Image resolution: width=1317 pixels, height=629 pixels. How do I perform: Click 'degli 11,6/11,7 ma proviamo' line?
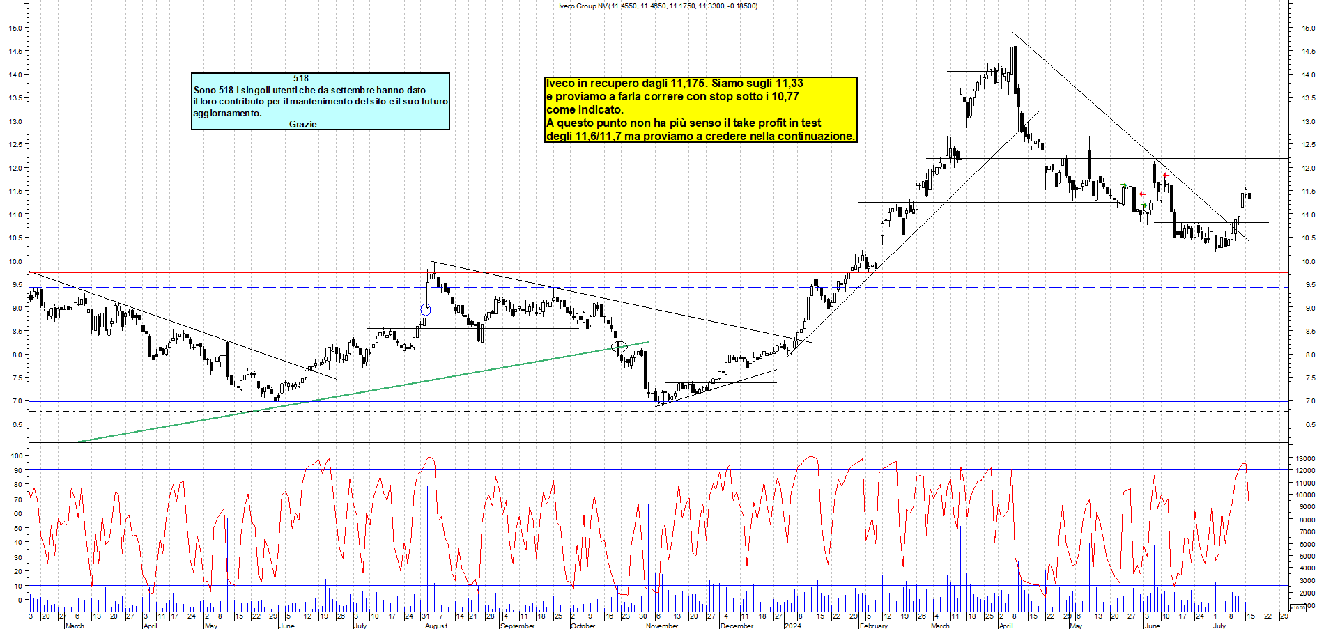click(x=700, y=136)
